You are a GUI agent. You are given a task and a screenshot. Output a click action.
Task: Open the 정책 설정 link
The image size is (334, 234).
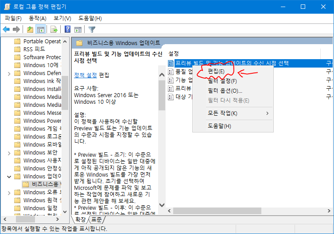(x=85, y=75)
